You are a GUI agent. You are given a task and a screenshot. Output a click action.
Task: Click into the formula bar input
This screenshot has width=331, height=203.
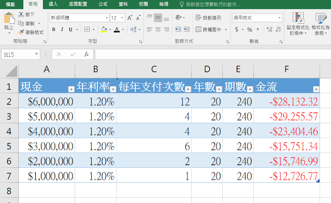coord(213,54)
